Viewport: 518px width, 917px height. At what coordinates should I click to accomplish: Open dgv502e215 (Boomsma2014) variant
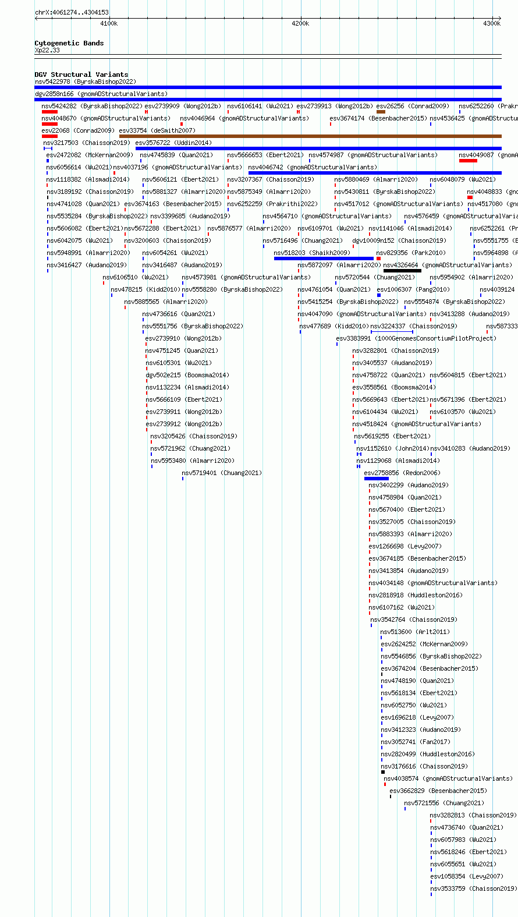click(187, 376)
